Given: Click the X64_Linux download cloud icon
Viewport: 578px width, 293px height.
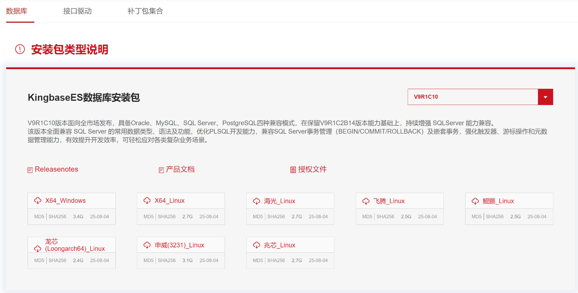Looking at the screenshot, I should pyautogui.click(x=147, y=201).
